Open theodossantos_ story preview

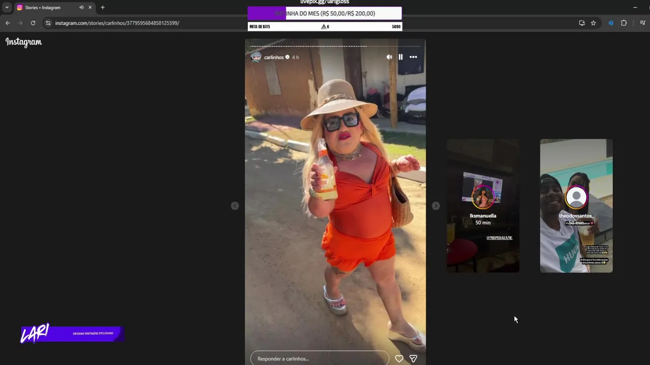point(576,205)
